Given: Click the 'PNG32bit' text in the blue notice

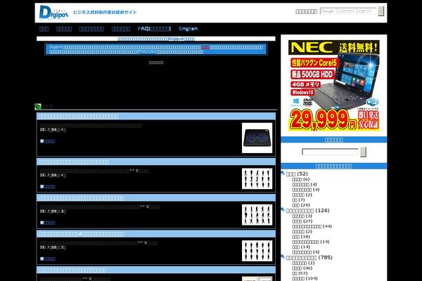Looking at the screenshot, I should [x=148, y=51].
